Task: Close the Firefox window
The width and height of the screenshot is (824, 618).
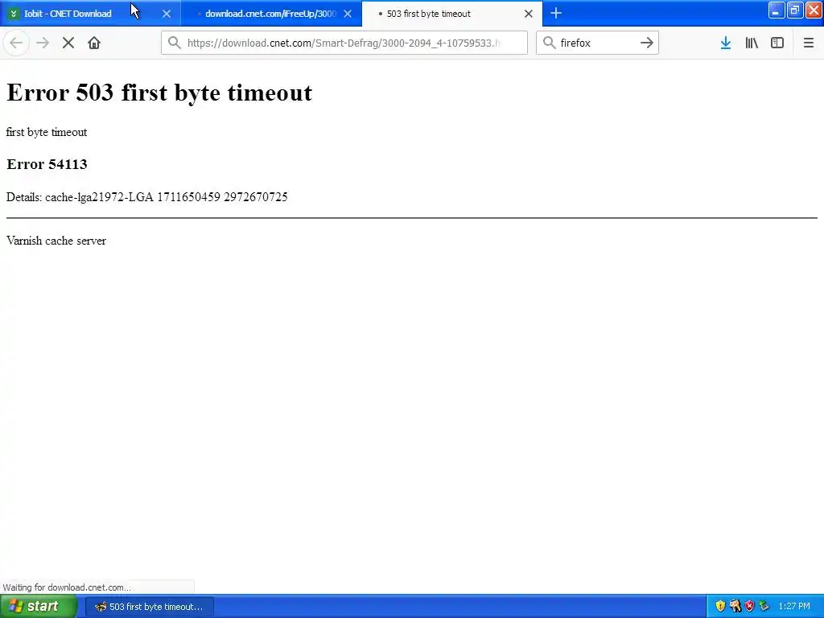Action: click(x=814, y=10)
